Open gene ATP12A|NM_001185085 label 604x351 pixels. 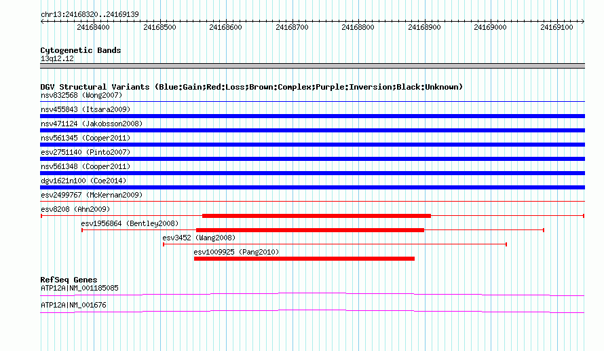[79, 288]
